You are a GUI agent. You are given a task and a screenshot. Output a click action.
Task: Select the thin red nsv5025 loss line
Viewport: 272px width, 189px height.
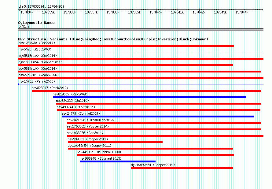click(141, 52)
